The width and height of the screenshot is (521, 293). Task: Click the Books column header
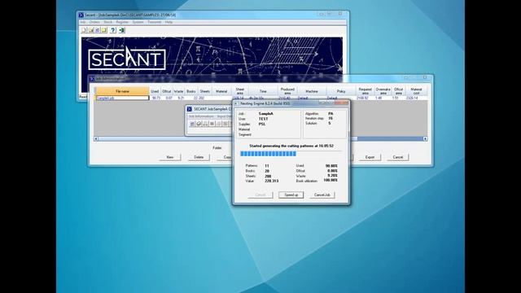click(191, 91)
